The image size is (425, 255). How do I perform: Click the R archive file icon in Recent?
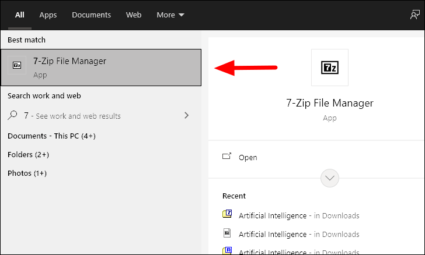(x=227, y=250)
